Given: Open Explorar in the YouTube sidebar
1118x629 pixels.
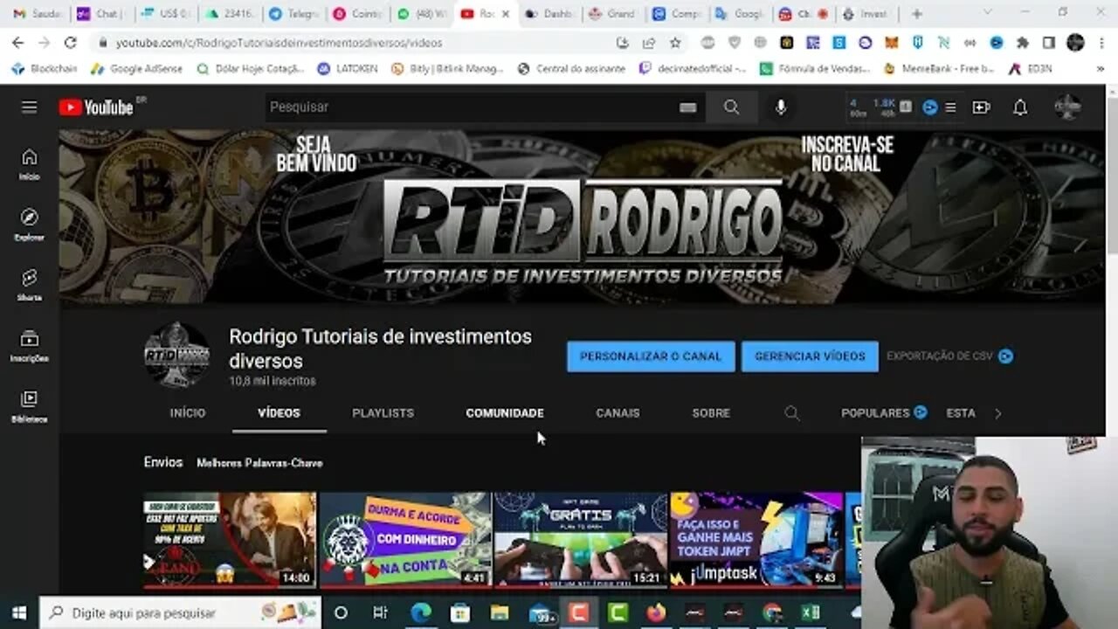Looking at the screenshot, I should pos(30,225).
